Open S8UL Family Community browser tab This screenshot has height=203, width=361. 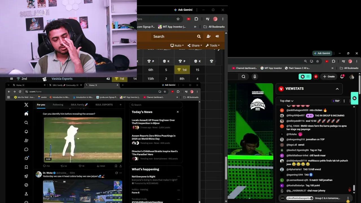pos(65,85)
